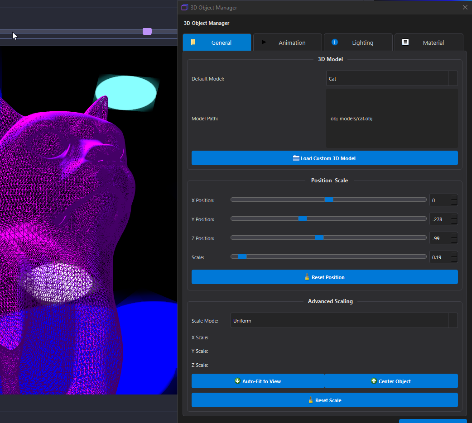Click the bookmark icon on the General tab
472x423 pixels.
193,42
